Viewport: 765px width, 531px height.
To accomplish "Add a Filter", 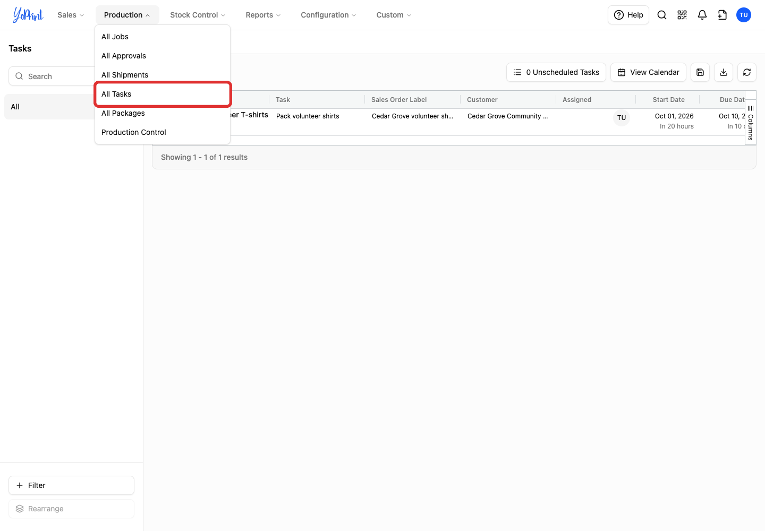I will [71, 485].
